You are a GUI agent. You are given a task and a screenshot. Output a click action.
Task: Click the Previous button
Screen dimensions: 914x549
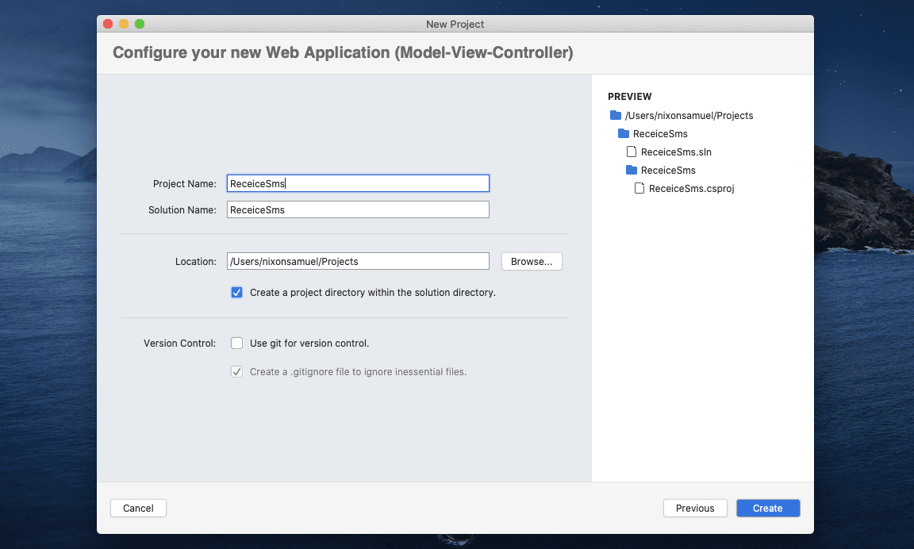(x=694, y=508)
